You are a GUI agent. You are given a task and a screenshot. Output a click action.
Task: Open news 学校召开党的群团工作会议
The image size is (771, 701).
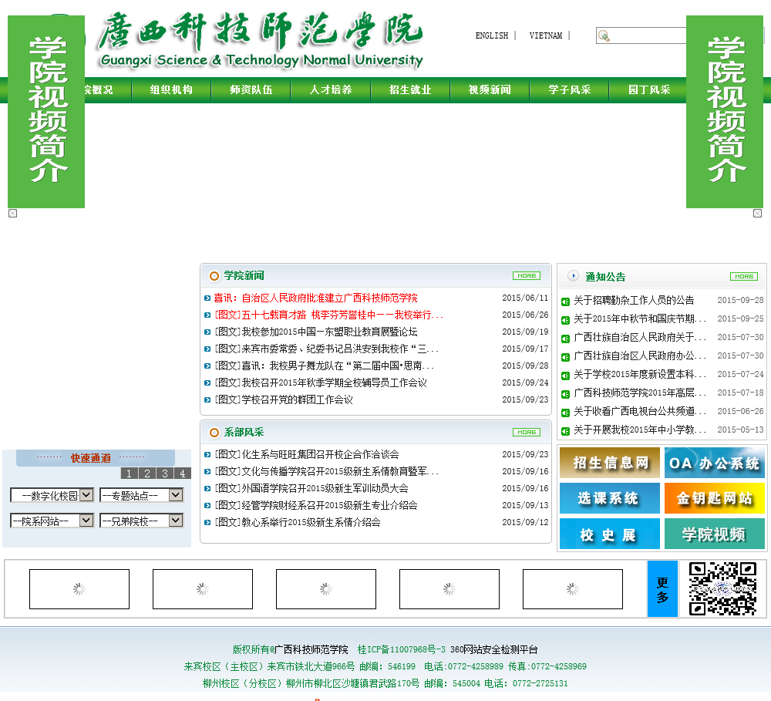[283, 400]
